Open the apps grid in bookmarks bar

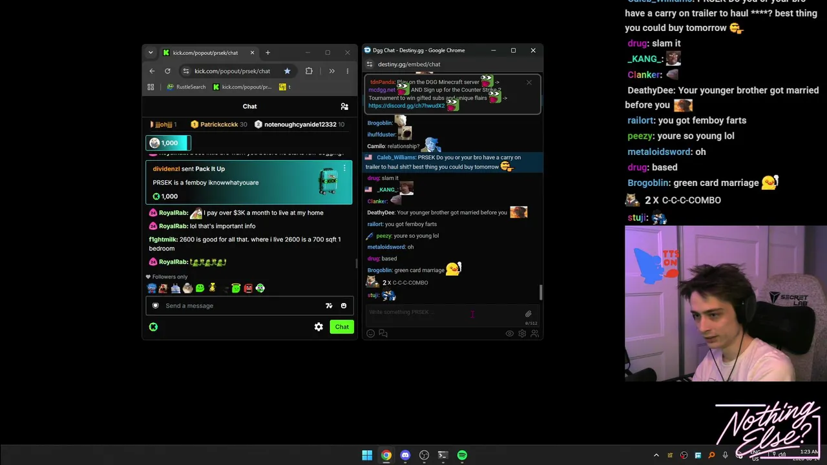point(151,87)
